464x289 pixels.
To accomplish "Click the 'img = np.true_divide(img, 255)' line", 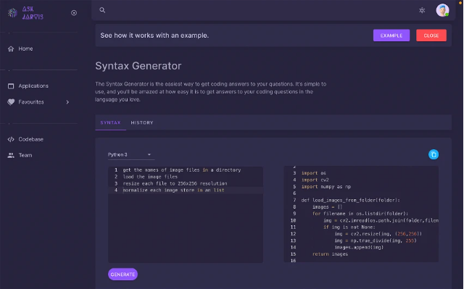I will tap(376, 240).
